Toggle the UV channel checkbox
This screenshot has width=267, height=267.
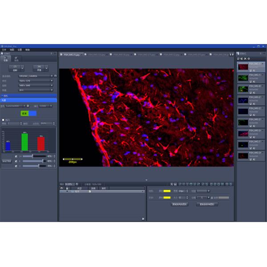point(16,156)
